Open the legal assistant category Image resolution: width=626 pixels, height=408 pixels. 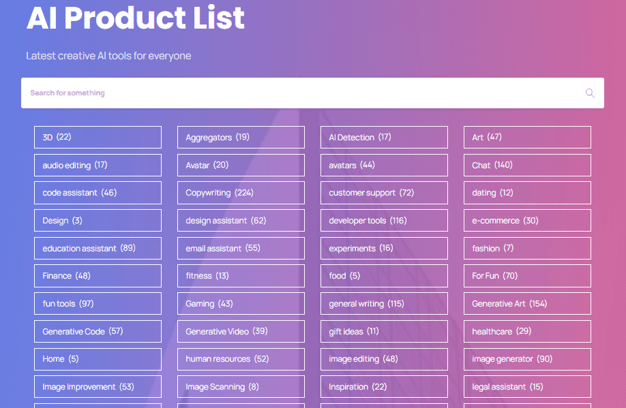pos(527,386)
